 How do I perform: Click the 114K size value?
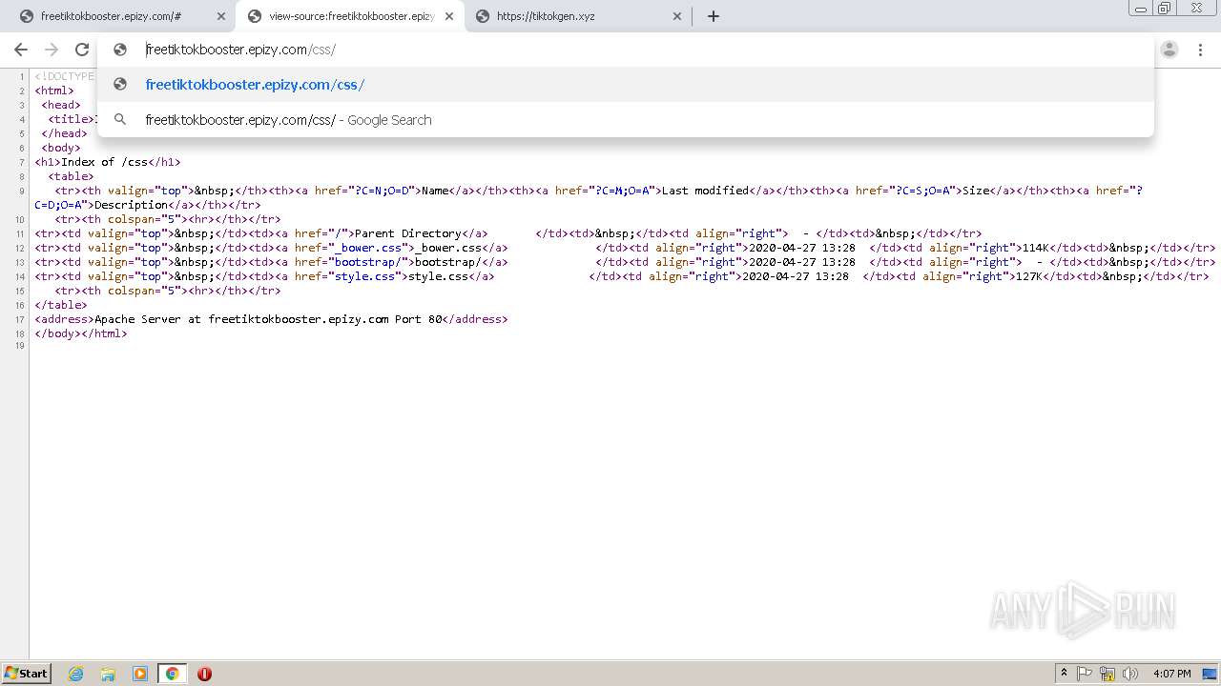[x=1034, y=248]
